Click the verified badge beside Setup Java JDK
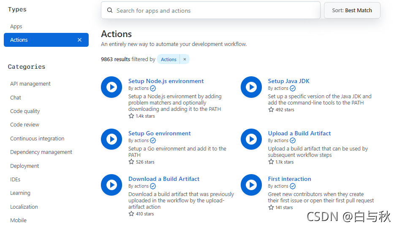The image size is (397, 226). click(293, 89)
